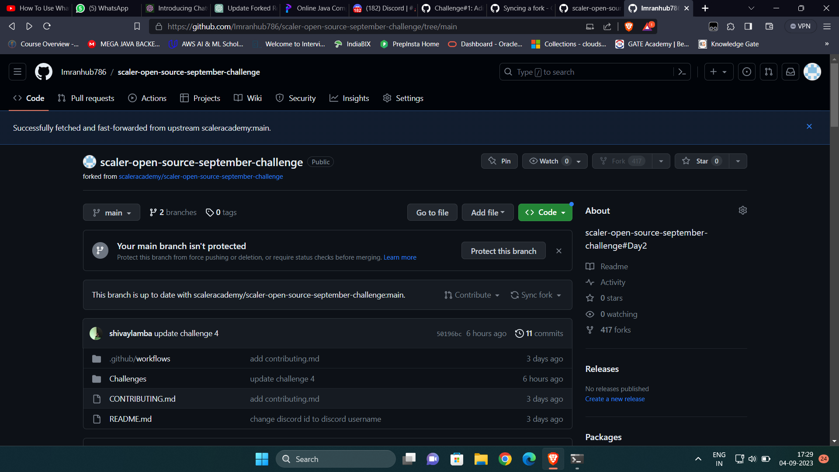Follow the Create a new release link
Screen dimensions: 839x472
pos(615,399)
